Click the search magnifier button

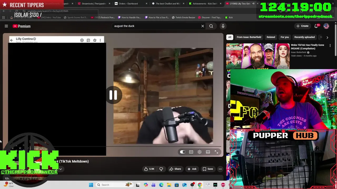pyautogui.click(x=211, y=26)
